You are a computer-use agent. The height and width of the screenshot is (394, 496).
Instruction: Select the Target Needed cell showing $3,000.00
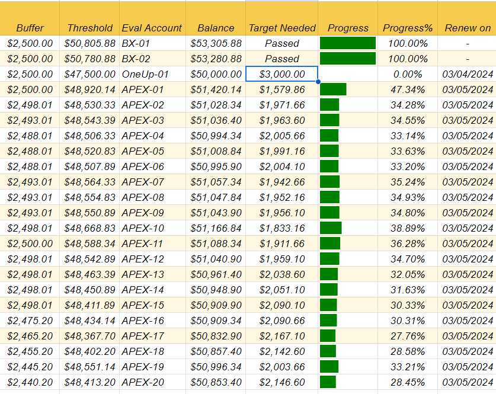click(x=282, y=74)
